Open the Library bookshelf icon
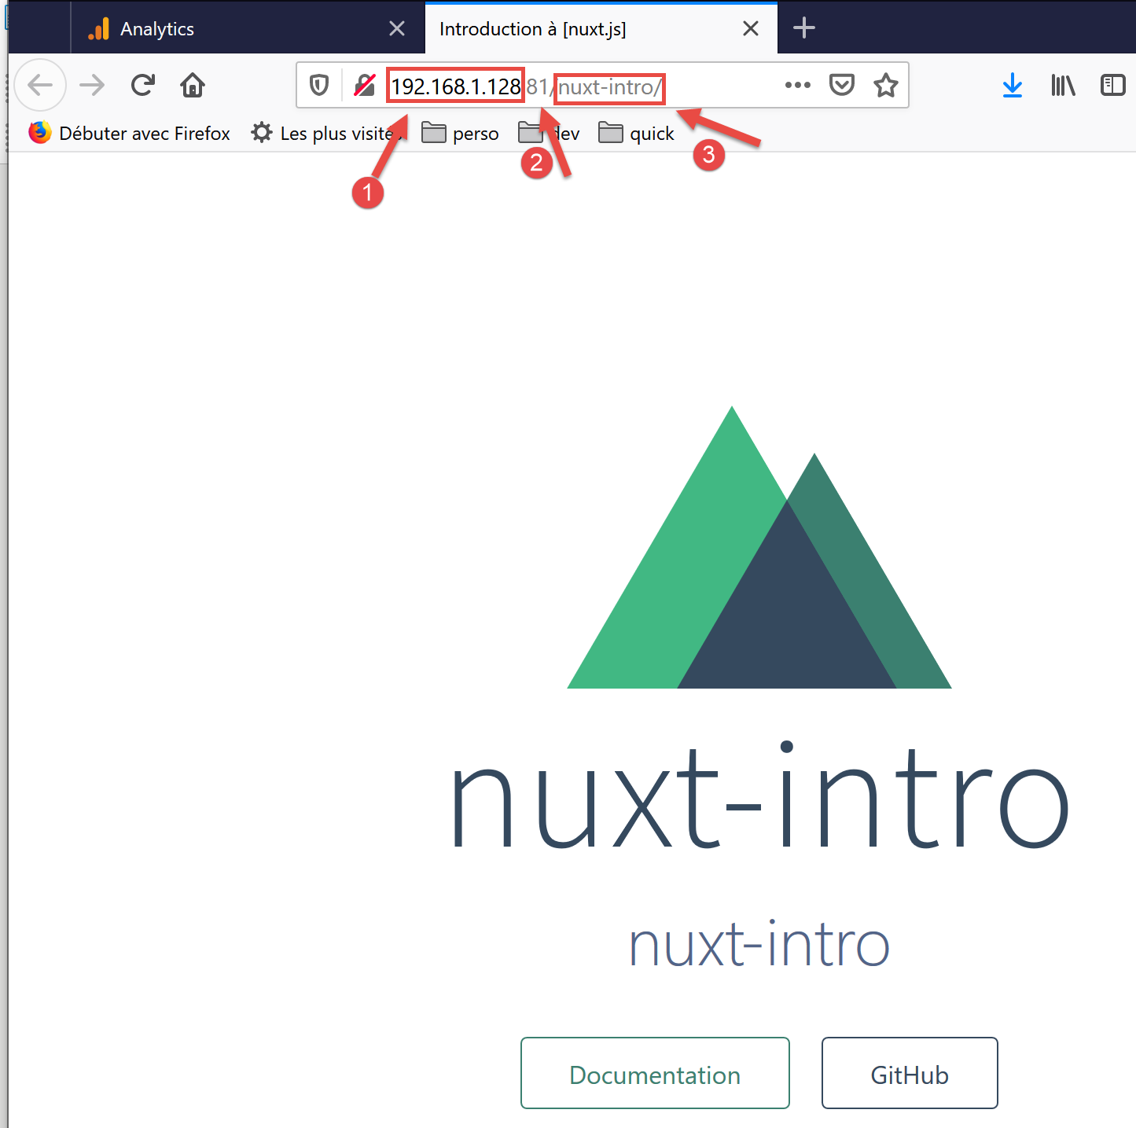 point(1063,85)
